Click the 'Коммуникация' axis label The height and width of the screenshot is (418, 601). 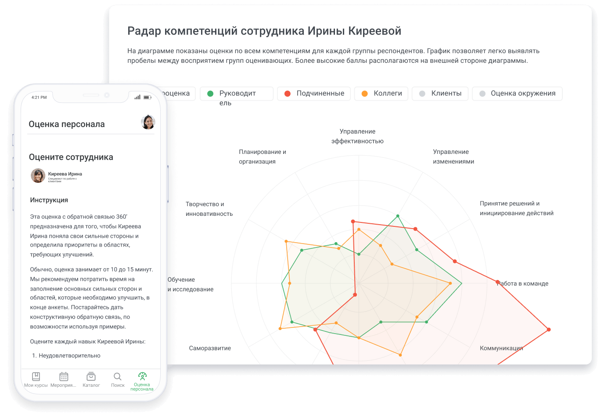[x=501, y=348]
